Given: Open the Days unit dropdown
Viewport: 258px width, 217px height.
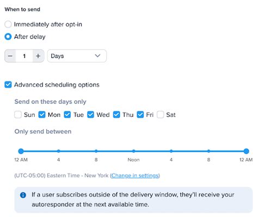Looking at the screenshot, I should [x=77, y=56].
